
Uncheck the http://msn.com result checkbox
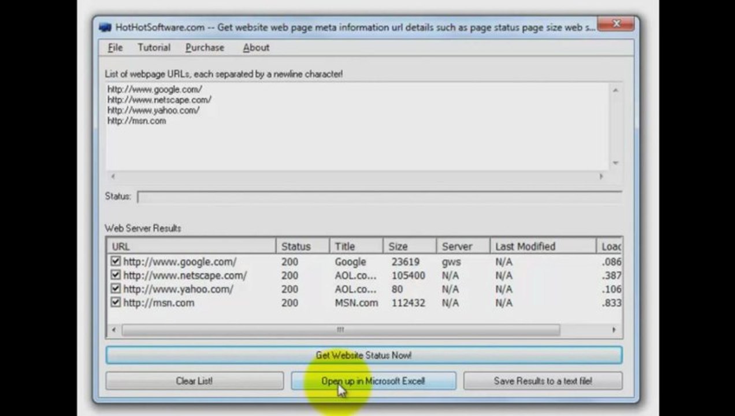116,302
